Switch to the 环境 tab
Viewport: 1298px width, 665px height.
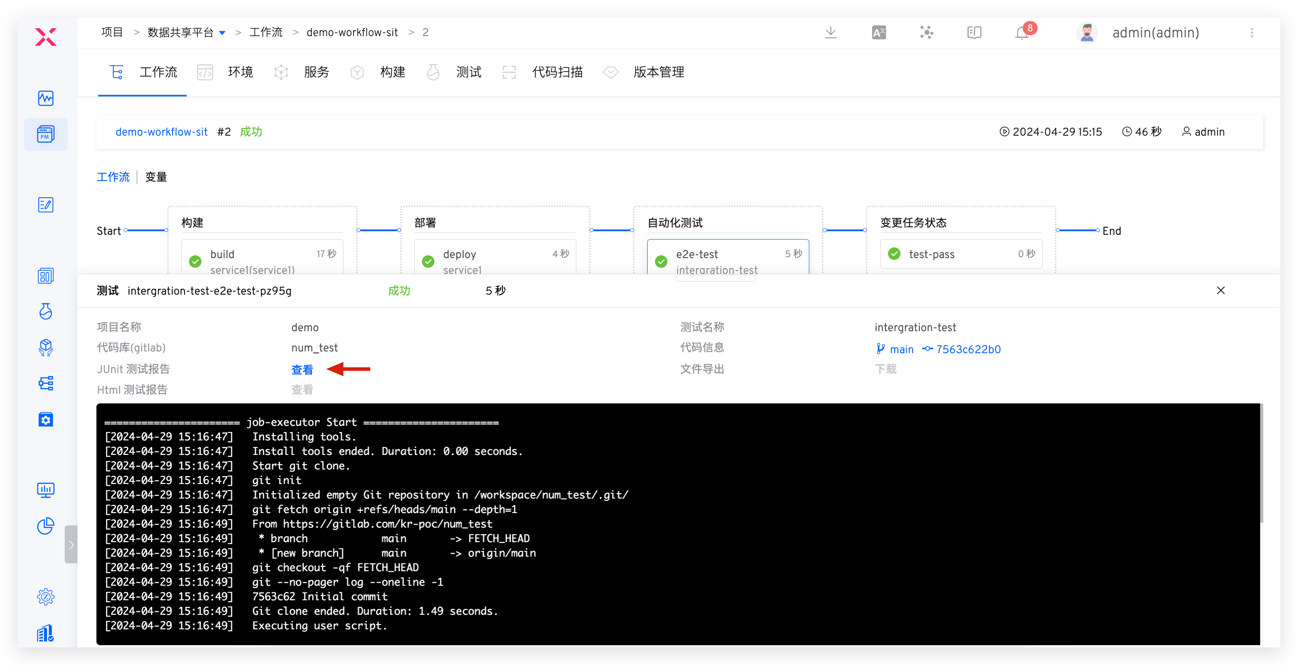[x=225, y=72]
